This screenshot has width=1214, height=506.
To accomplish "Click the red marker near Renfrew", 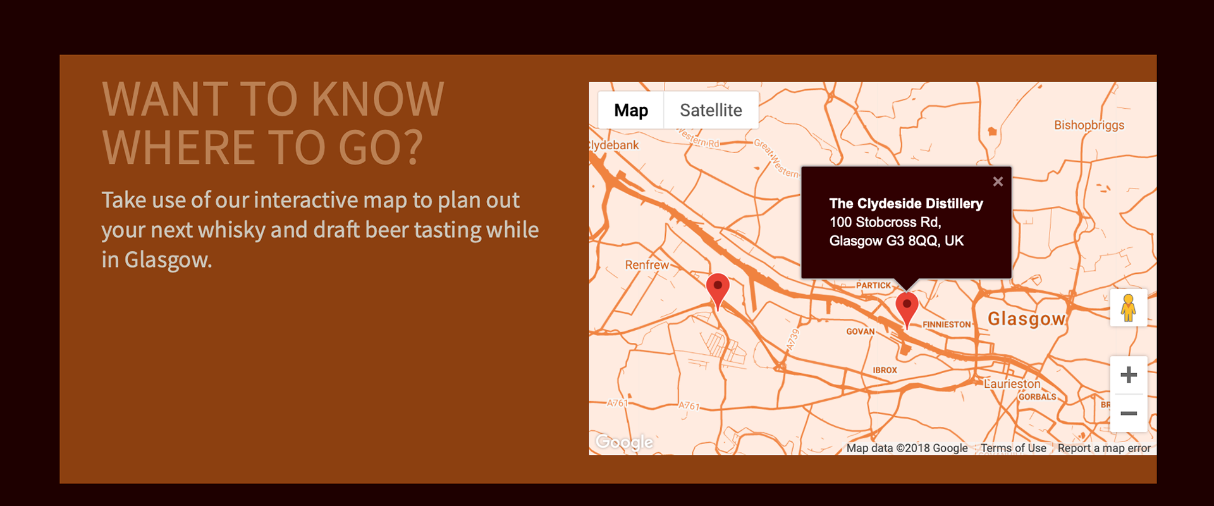I will (x=718, y=291).
